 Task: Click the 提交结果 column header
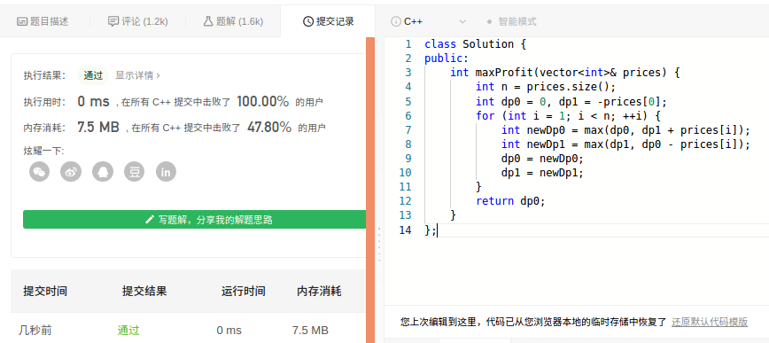point(144,291)
